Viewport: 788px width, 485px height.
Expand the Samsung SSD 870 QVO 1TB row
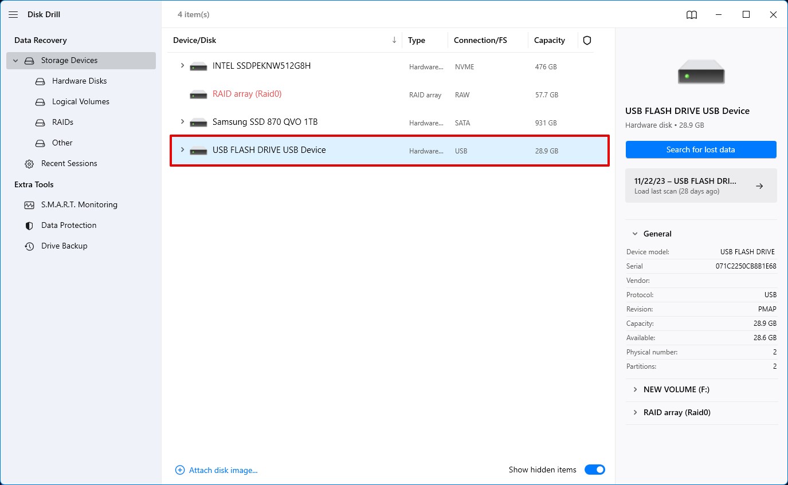182,121
